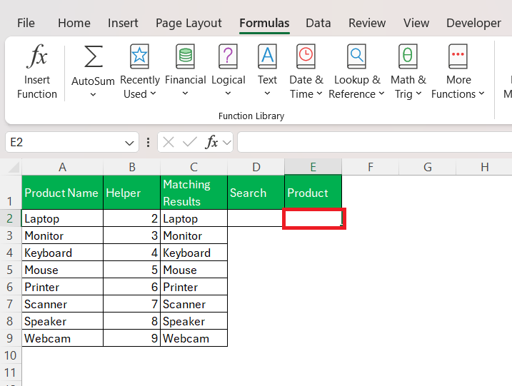Select 'Keyboard' in Product Name column
This screenshot has width=512, height=386.
(x=62, y=253)
